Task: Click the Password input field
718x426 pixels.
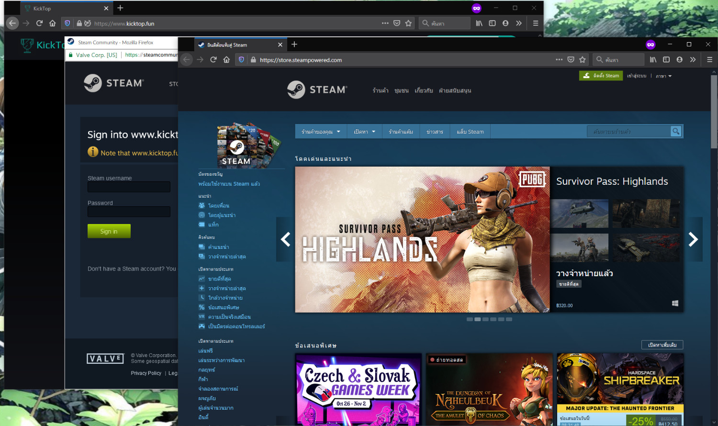Action: [x=129, y=212]
